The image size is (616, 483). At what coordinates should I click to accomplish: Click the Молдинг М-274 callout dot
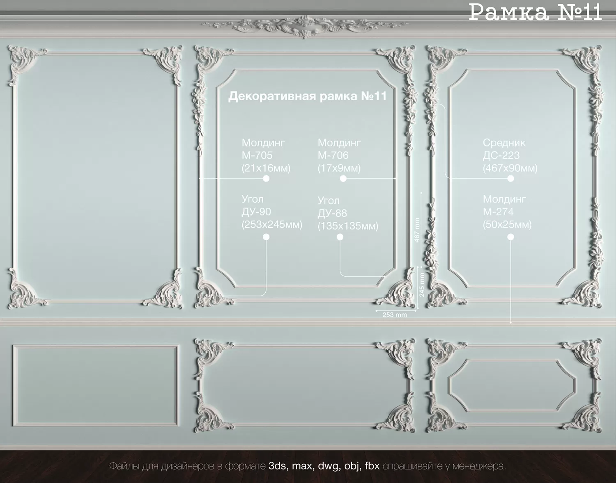pyautogui.click(x=510, y=237)
